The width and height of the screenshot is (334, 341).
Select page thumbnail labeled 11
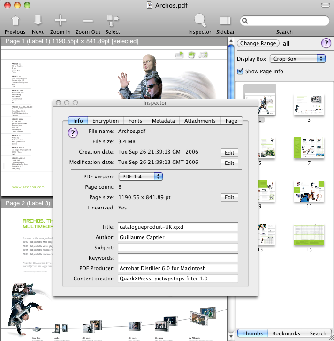[309, 191]
